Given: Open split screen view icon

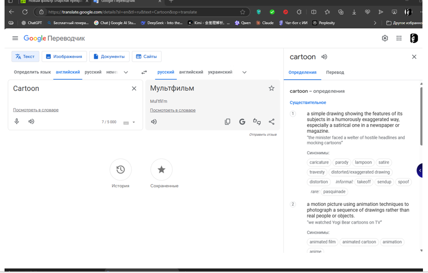Looking at the screenshot, I should pyautogui.click(x=314, y=12).
